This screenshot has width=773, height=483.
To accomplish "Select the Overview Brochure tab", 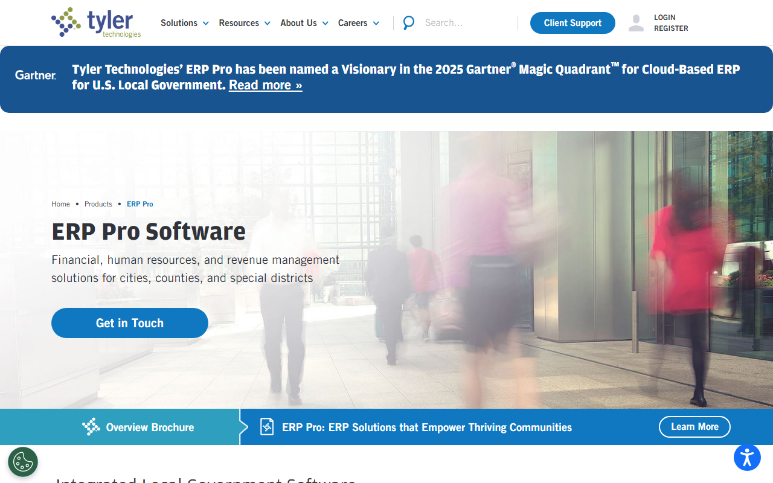I will (120, 427).
